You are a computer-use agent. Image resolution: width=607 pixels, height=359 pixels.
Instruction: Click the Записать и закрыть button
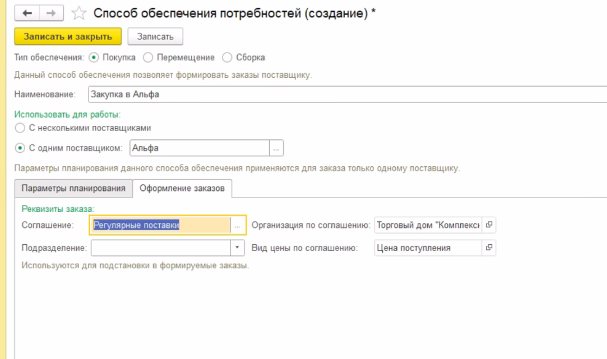(67, 36)
